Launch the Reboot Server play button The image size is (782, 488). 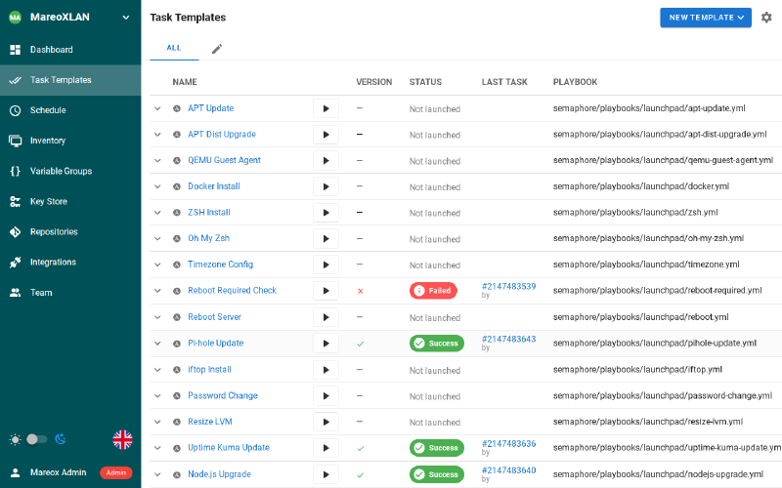326,317
